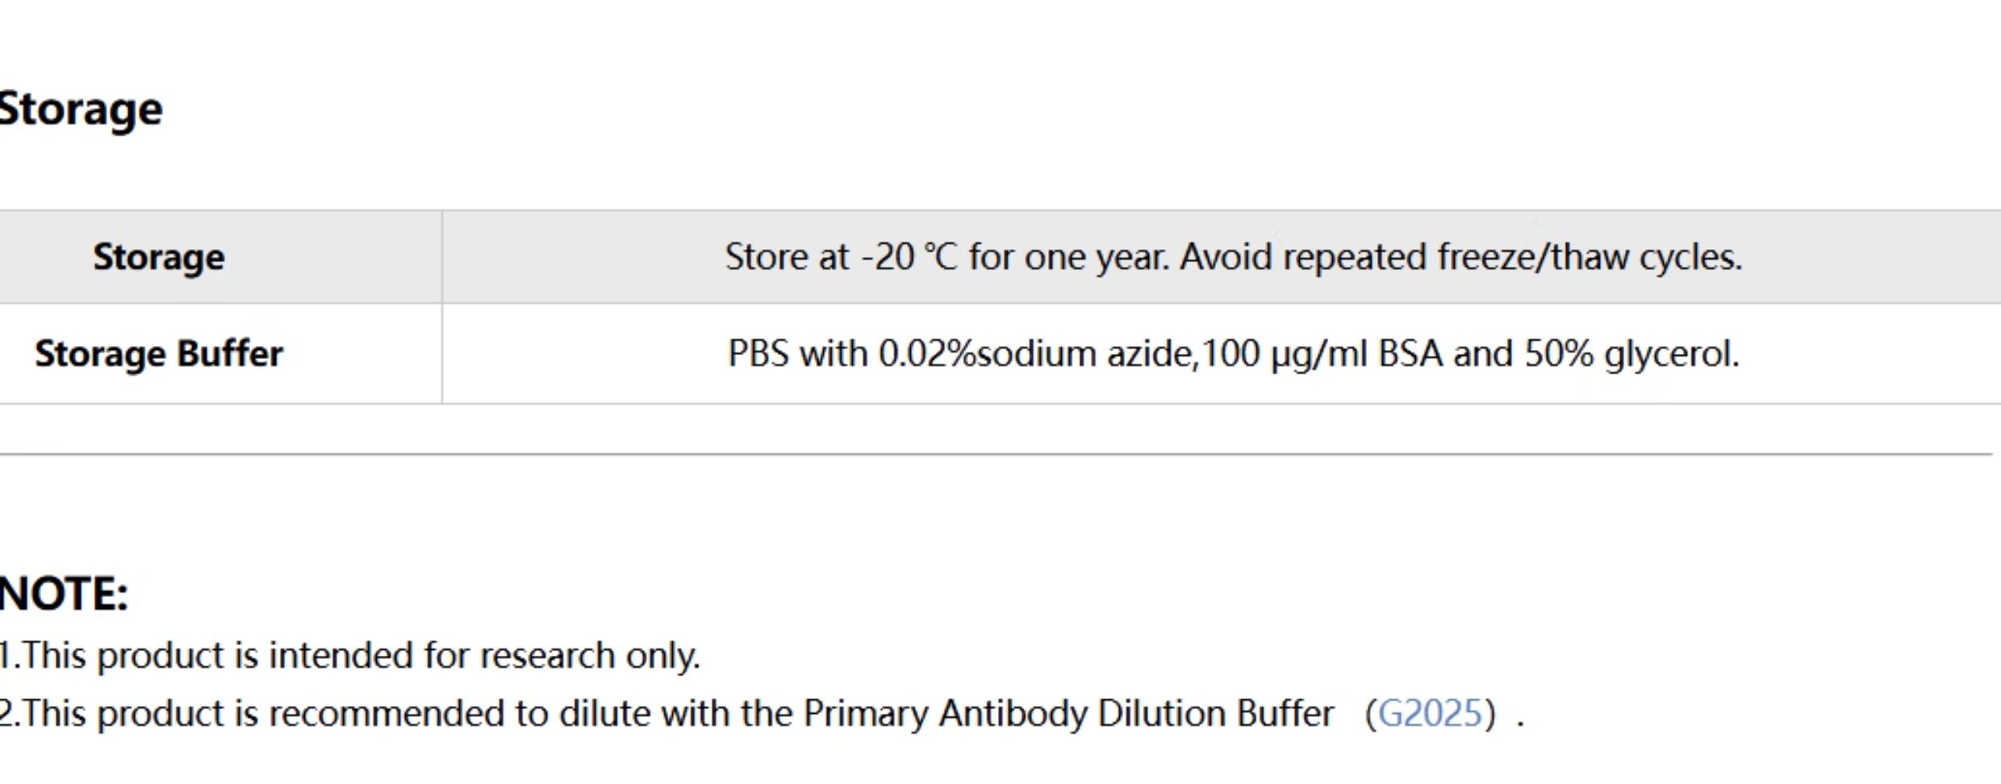Click the Store at -20 °C cell text
Screen dimensions: 2001x784
[1233, 257]
